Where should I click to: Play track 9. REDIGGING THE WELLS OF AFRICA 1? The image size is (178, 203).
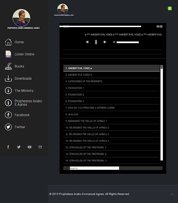(112, 121)
